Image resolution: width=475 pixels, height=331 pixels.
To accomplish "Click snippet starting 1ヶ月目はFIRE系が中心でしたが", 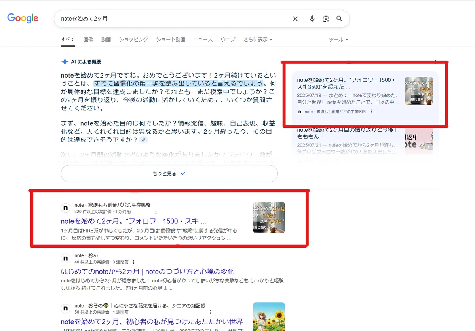I will tap(149, 234).
